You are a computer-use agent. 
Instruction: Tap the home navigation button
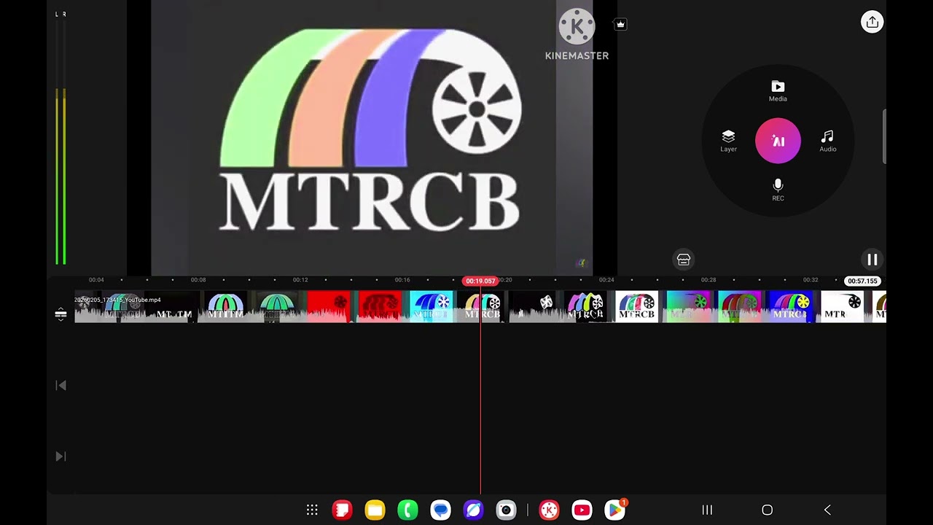[767, 510]
